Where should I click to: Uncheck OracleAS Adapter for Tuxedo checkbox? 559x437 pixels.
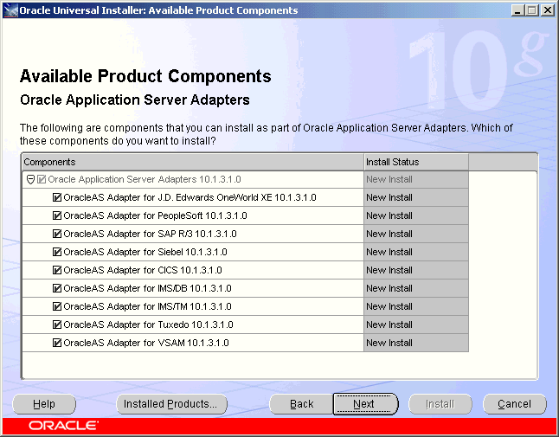(x=57, y=325)
